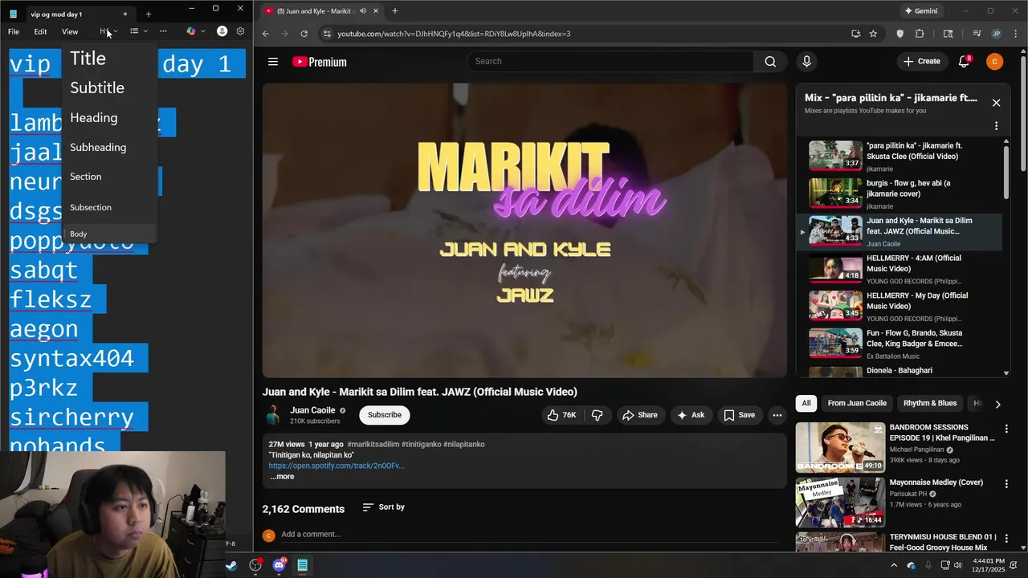Screen dimensions: 1028x578
Task: Open options for BANDROOM SESSIONS video
Action: tap(1006, 429)
